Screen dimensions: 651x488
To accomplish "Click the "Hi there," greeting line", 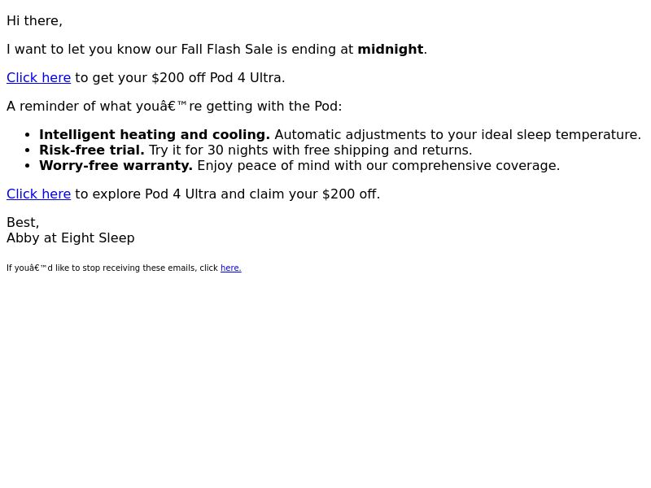I will click(x=34, y=21).
